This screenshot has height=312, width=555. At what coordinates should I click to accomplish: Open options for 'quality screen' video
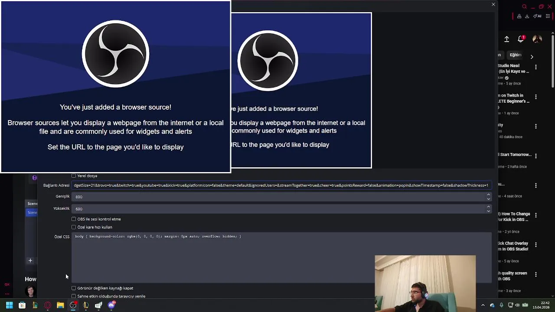(536, 274)
